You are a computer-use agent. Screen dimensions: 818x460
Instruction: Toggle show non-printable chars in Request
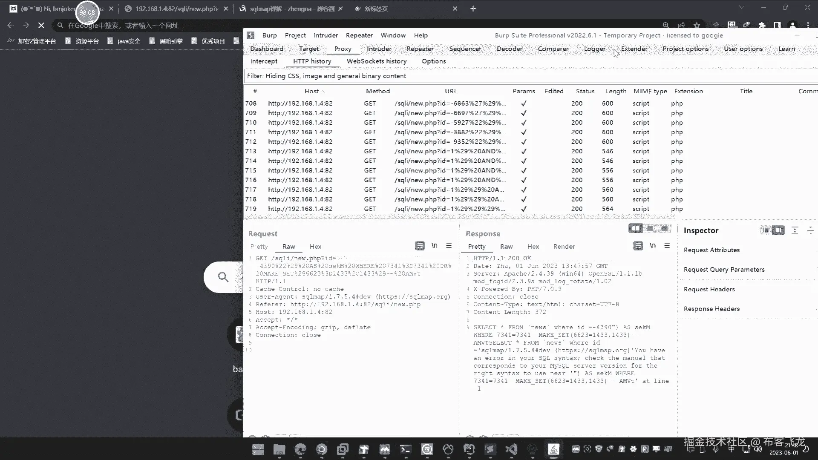click(434, 246)
